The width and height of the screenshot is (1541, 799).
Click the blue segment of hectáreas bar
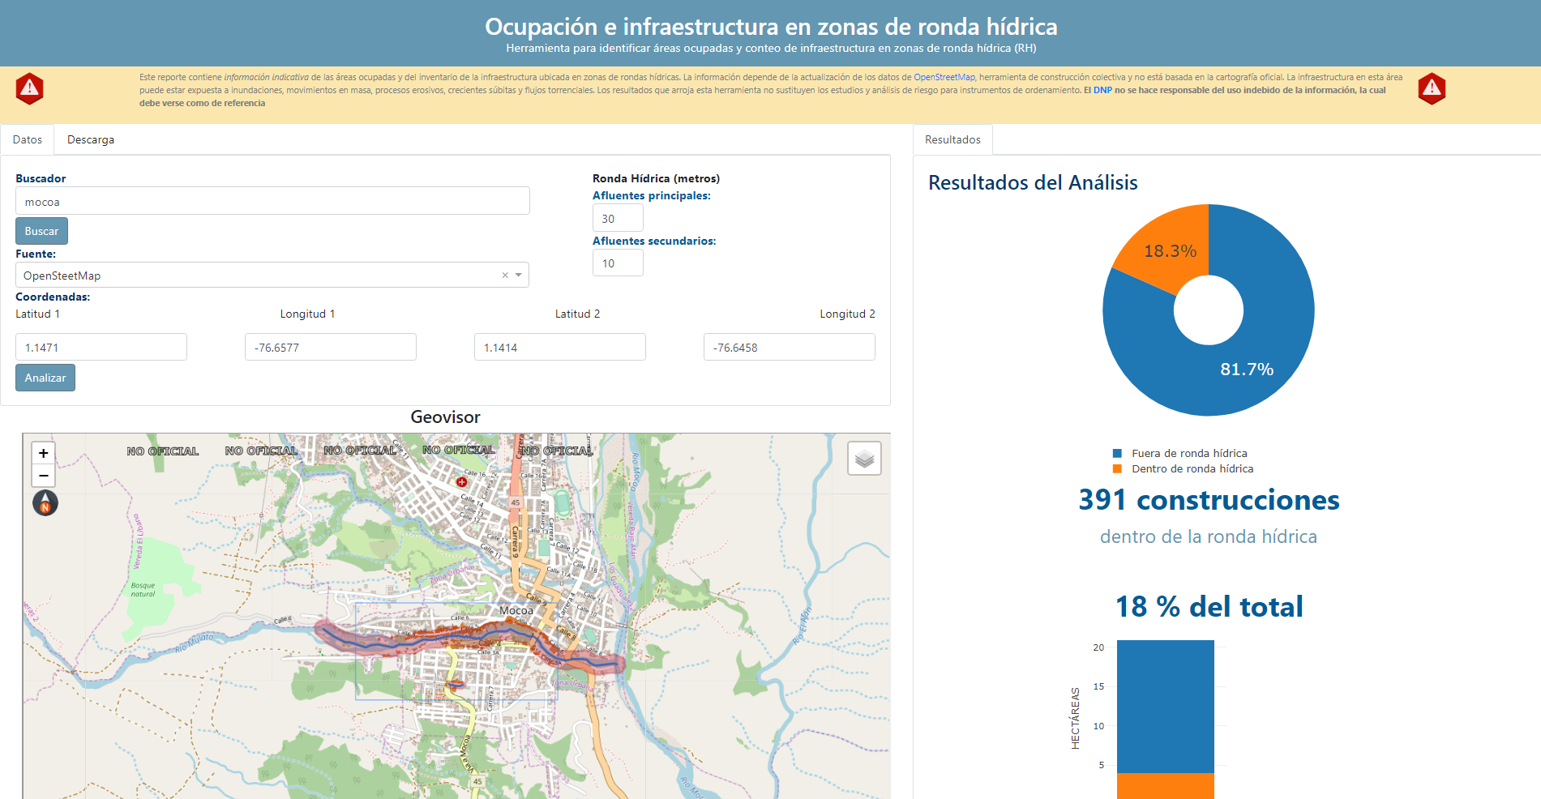tap(1165, 705)
